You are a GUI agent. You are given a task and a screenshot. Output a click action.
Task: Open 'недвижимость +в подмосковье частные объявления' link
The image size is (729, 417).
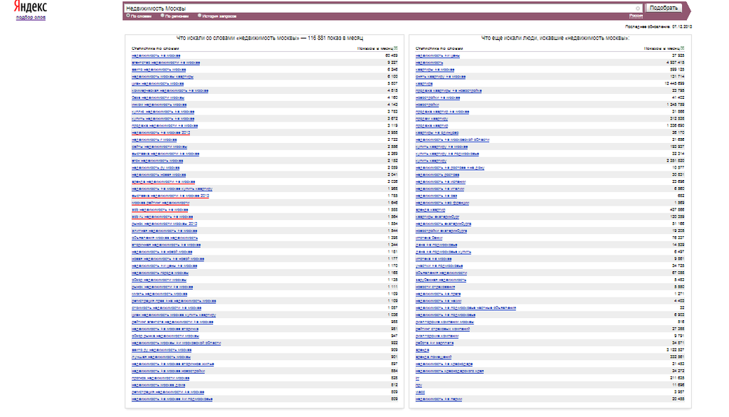click(x=466, y=307)
